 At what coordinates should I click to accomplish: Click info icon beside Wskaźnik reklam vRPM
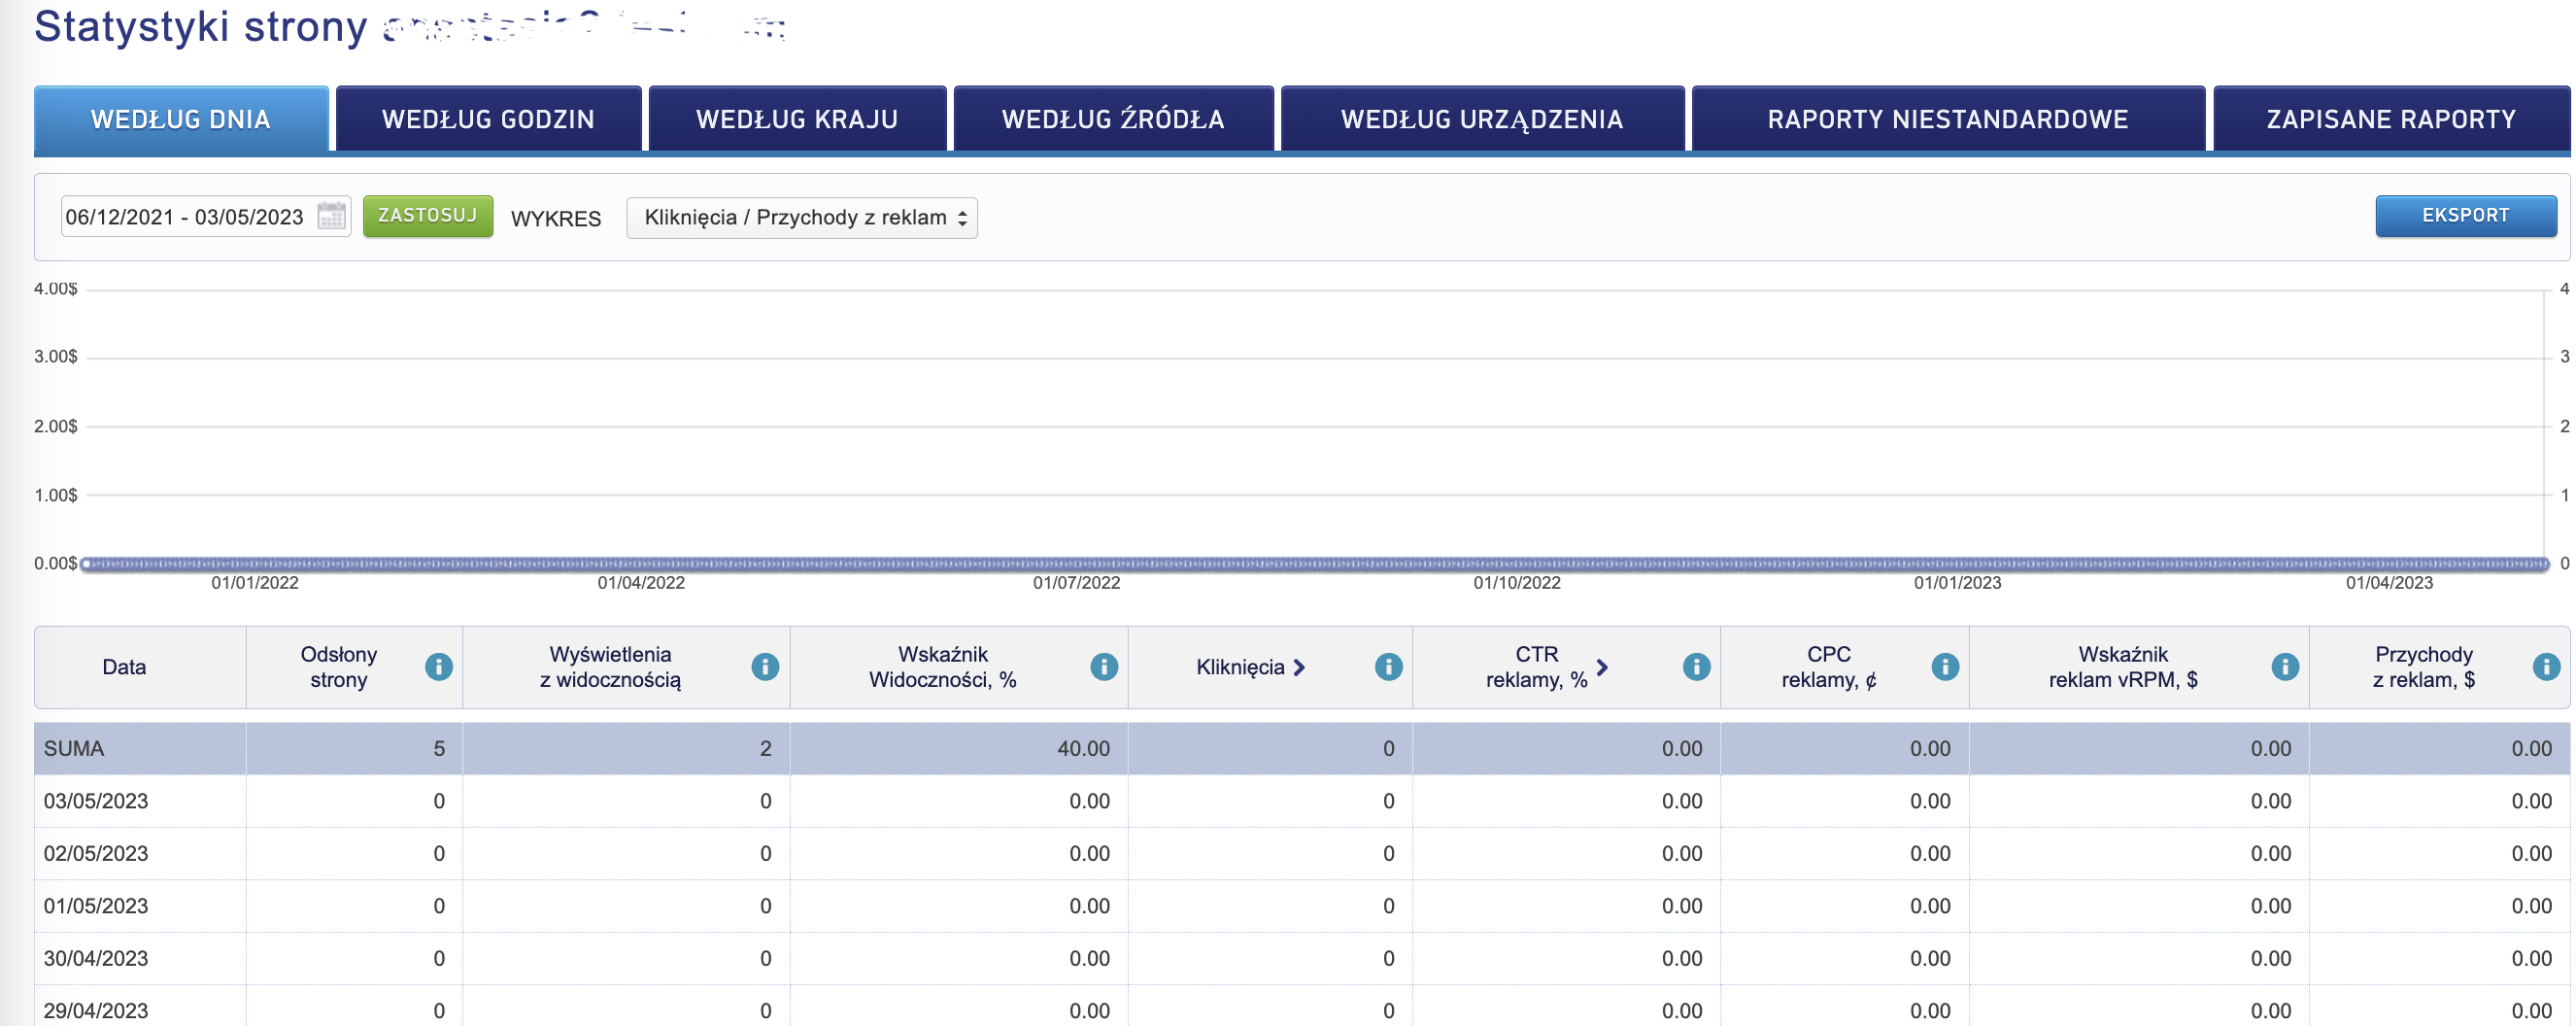2284,667
